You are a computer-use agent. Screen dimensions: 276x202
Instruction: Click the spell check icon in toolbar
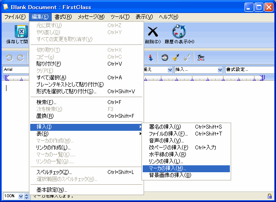[x=201, y=57]
